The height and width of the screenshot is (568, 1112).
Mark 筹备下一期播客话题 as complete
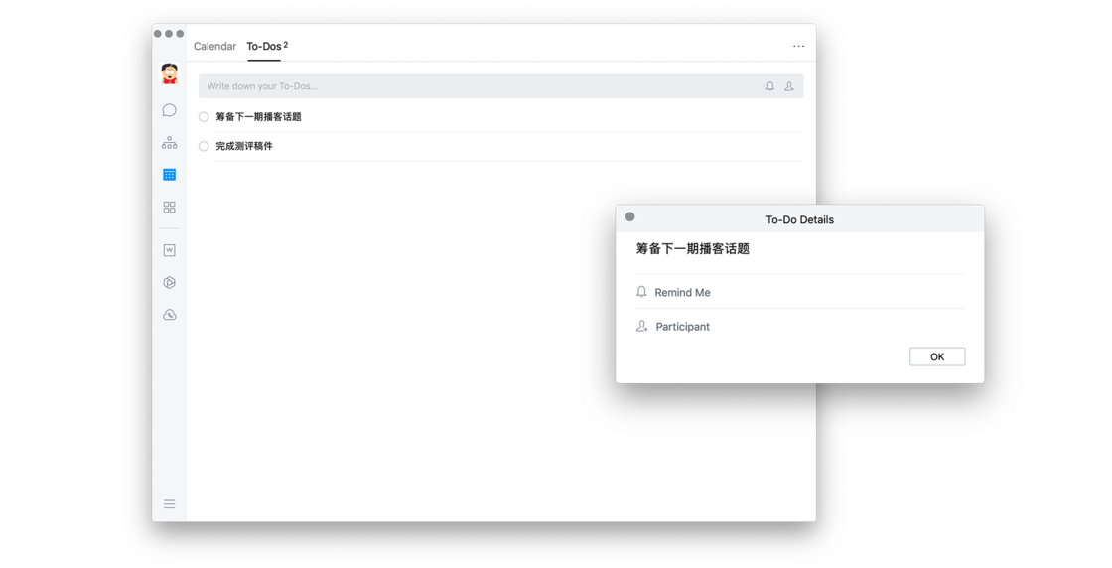[x=204, y=117]
